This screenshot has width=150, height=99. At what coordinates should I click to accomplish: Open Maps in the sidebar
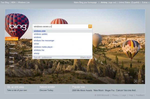click(x=12, y=62)
